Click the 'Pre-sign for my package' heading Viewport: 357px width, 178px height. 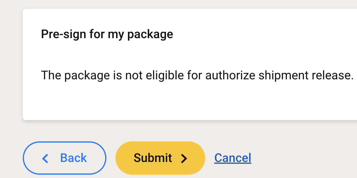(x=107, y=34)
